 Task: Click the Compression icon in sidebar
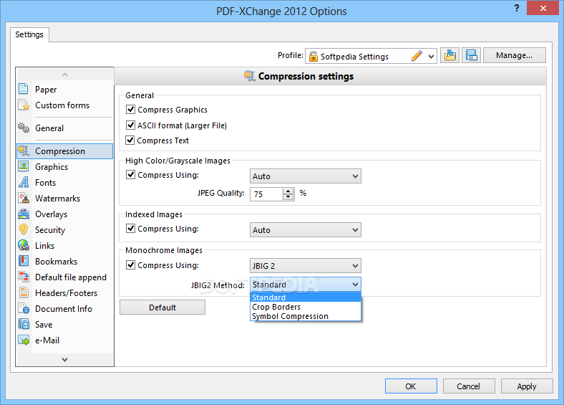pyautogui.click(x=24, y=151)
